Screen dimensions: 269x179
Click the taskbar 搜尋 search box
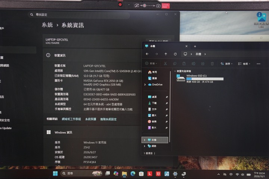coord(81,173)
